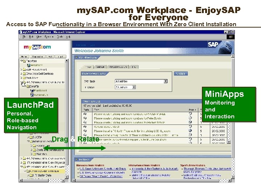
Task: Open the Termination transaction icon
Action: 32,95
